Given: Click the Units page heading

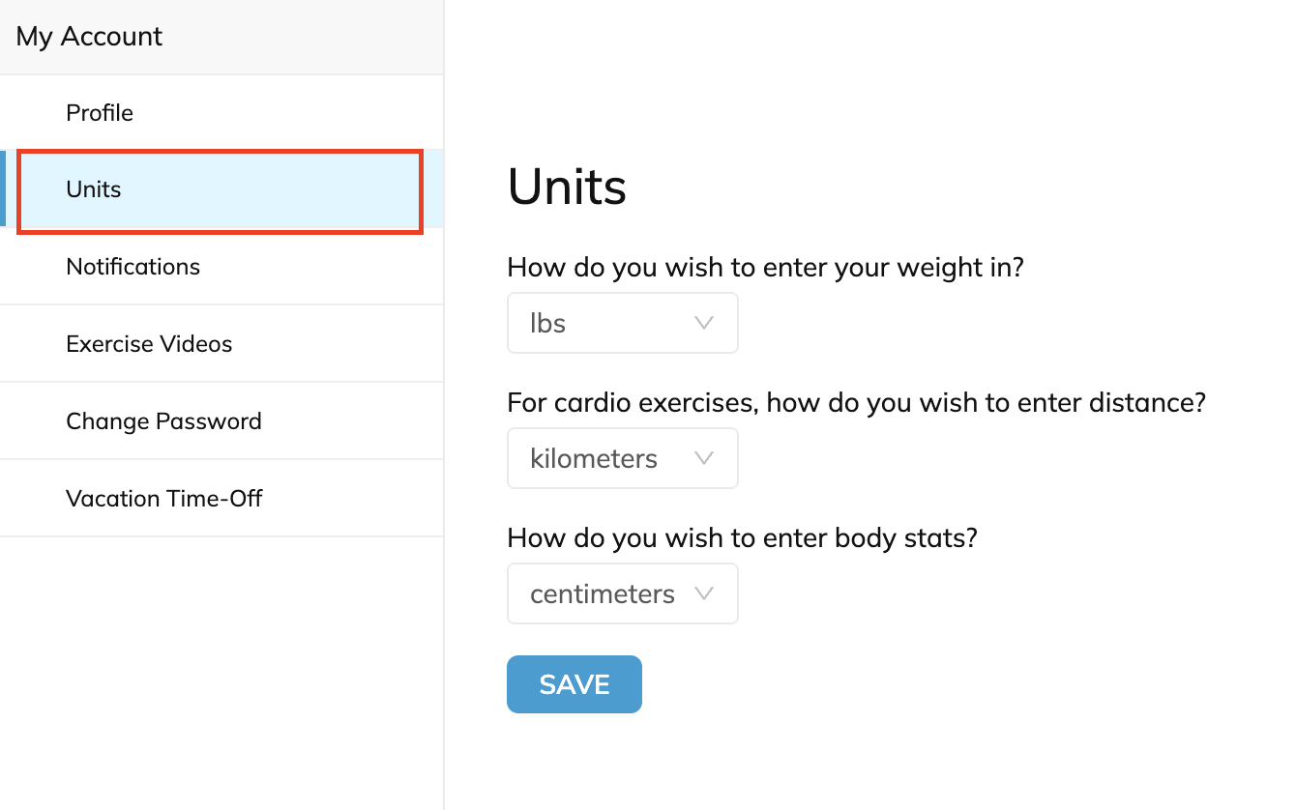Looking at the screenshot, I should click(567, 187).
